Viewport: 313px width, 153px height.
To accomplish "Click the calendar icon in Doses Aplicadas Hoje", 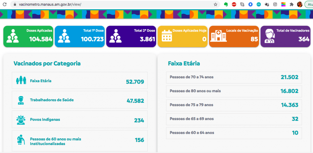I will click(167, 36).
